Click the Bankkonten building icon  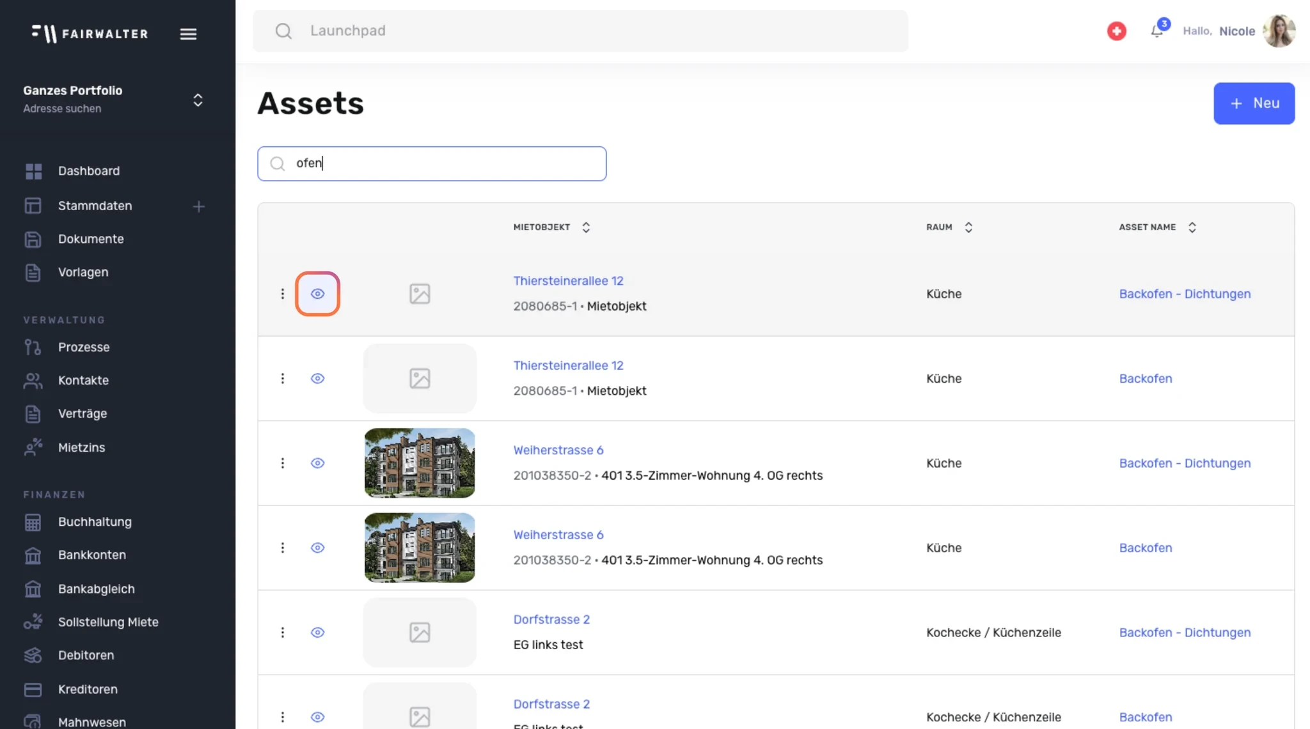[x=33, y=555]
